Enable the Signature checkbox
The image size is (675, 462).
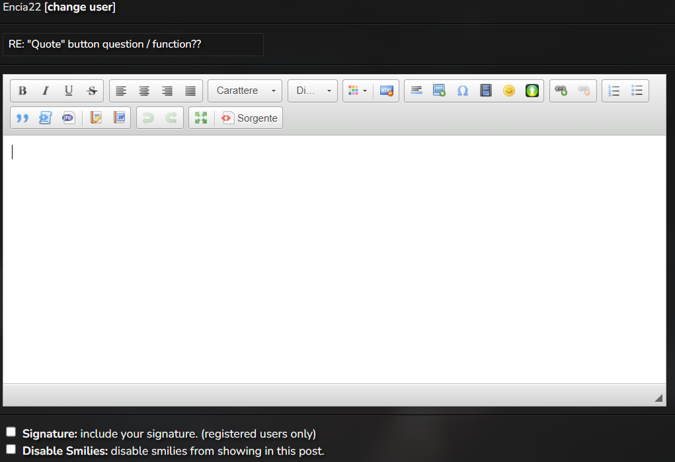11,432
